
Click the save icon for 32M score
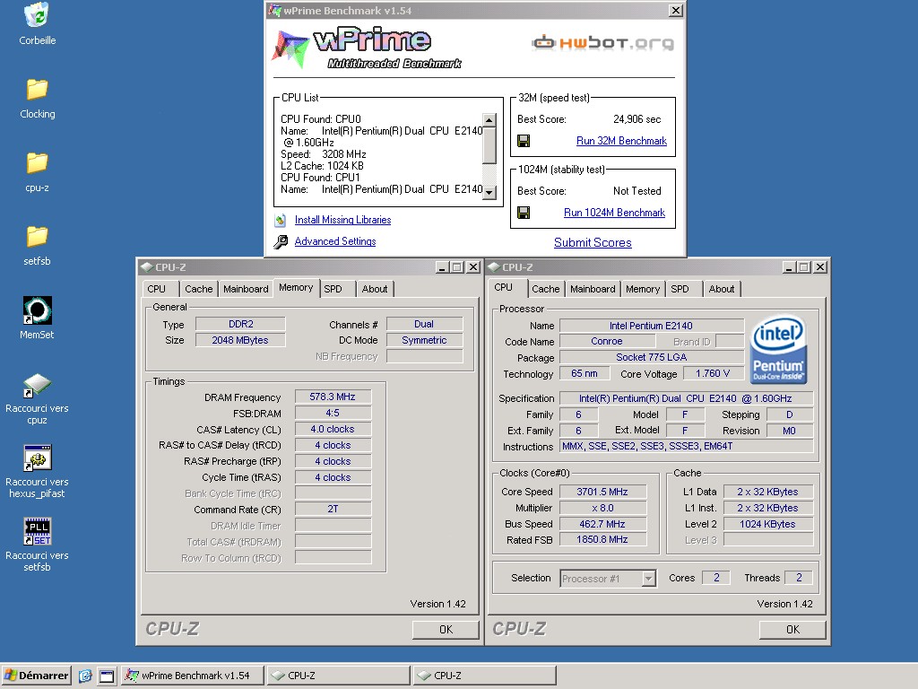pyautogui.click(x=524, y=141)
